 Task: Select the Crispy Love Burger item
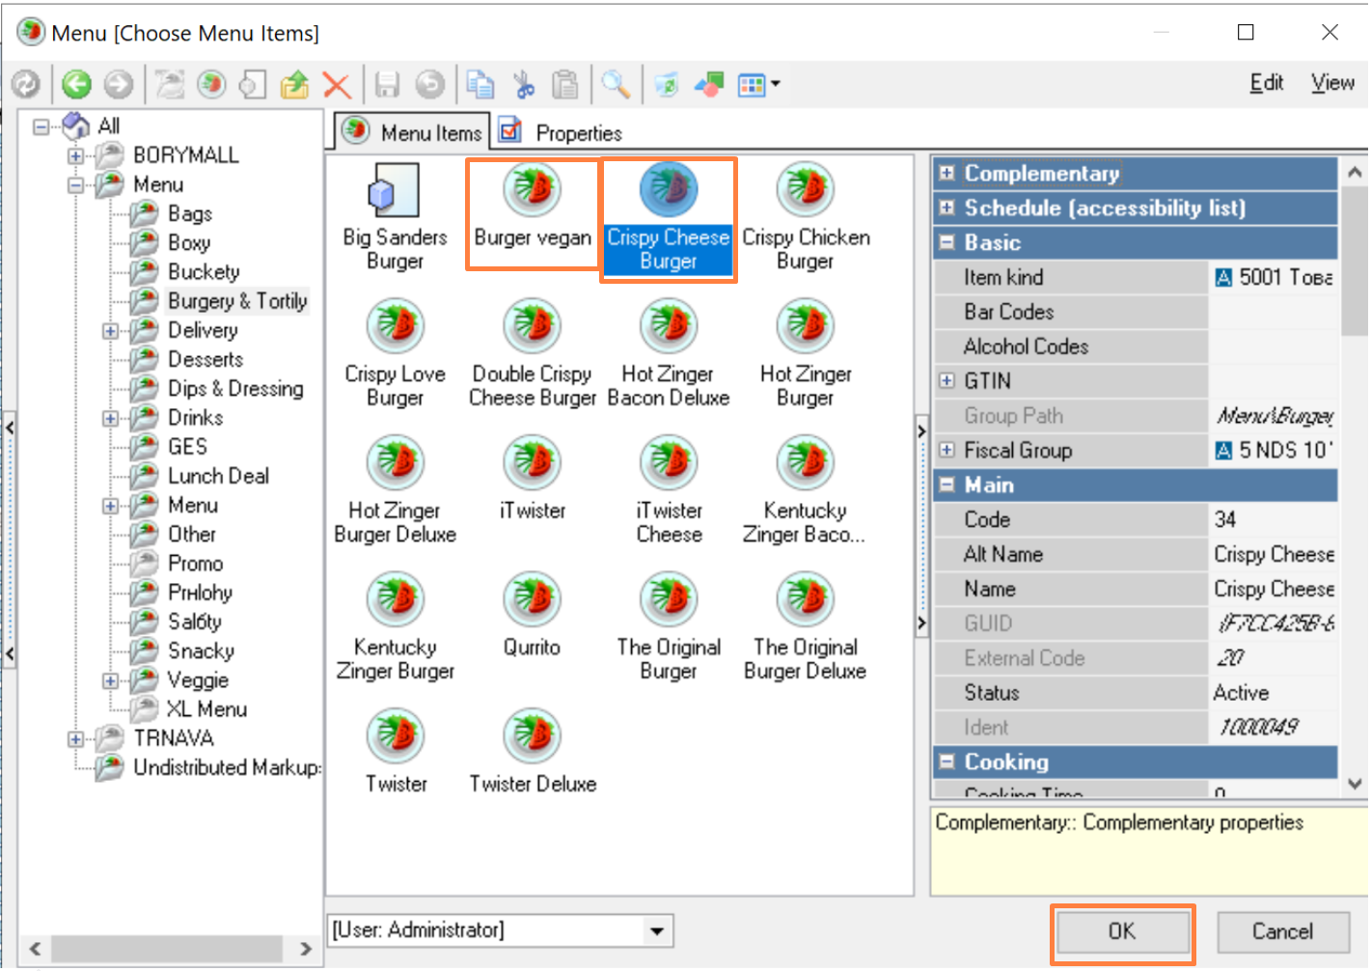[x=395, y=354]
